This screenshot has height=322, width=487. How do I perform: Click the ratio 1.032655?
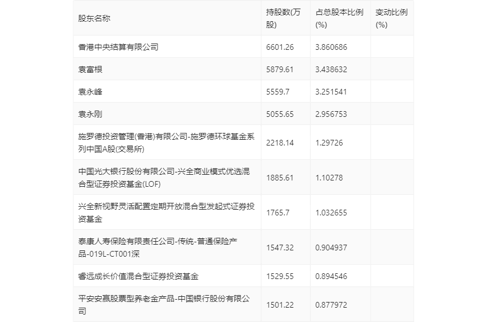(331, 213)
